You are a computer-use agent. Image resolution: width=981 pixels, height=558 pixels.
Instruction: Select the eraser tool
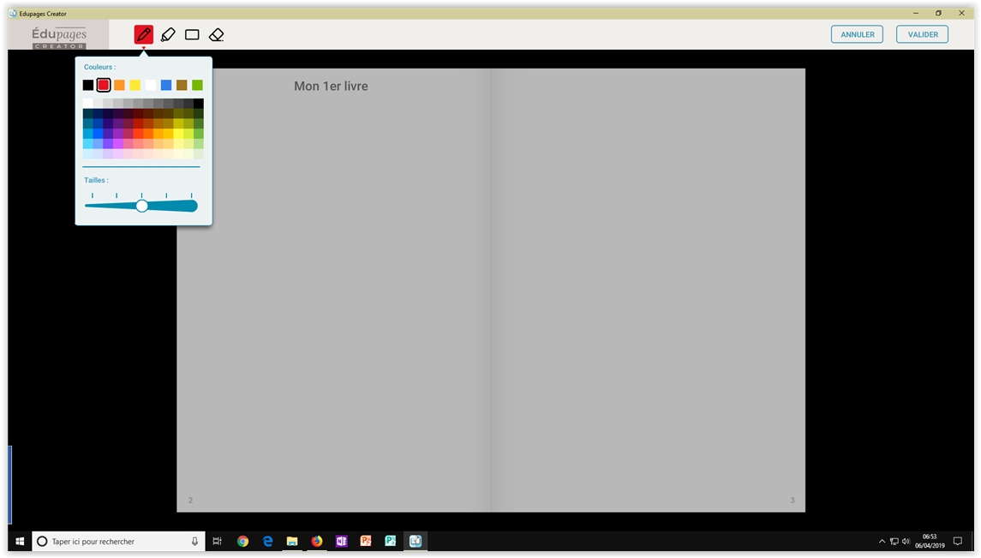(x=216, y=34)
